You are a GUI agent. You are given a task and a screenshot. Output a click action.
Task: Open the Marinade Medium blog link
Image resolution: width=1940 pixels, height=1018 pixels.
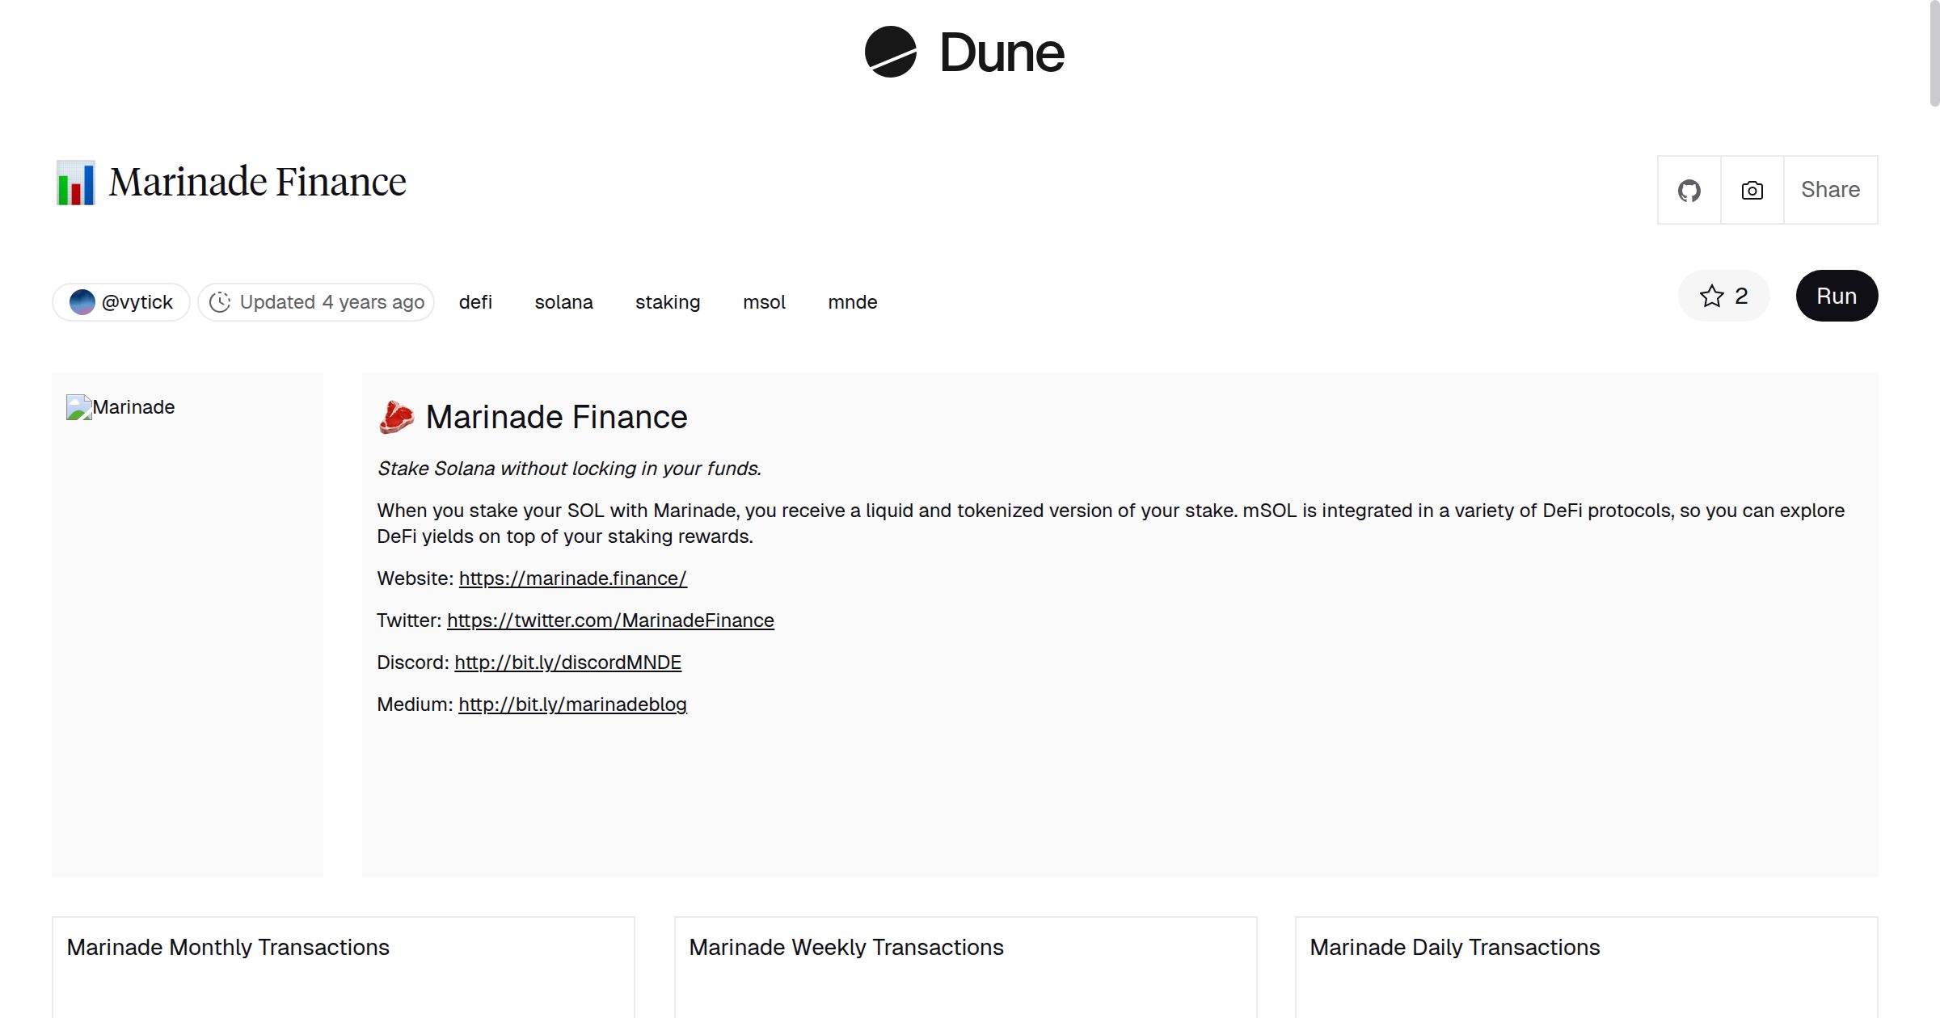(572, 705)
